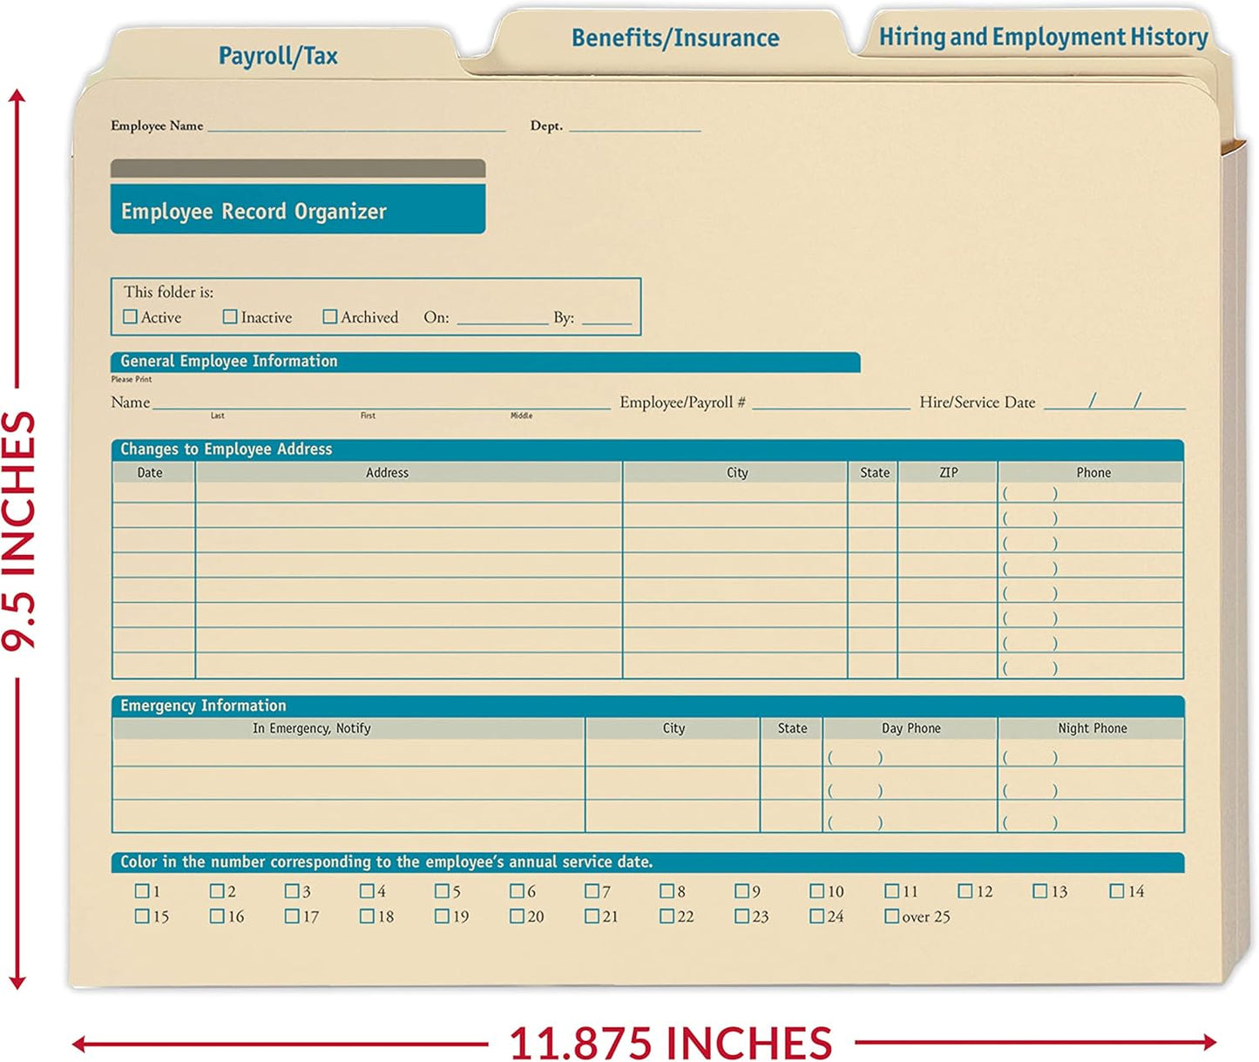Screen dimensions: 1259x1062
Task: Check the Active folder status checkbox
Action: 131,316
